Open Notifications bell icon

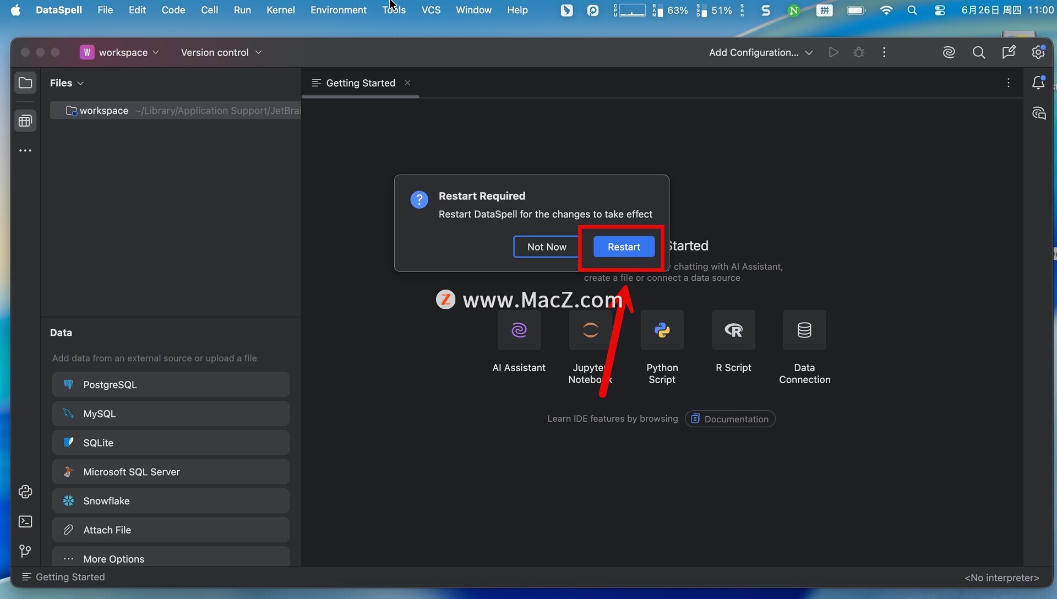point(1038,83)
